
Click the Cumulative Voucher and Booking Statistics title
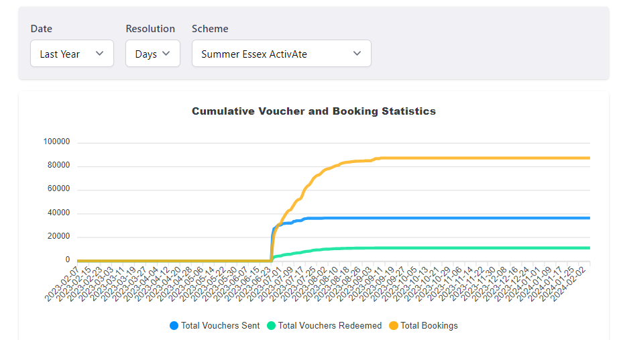pos(314,111)
